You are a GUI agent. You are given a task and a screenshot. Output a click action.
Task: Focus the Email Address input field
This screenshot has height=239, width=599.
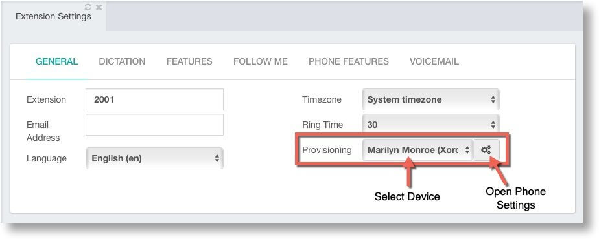pos(154,125)
